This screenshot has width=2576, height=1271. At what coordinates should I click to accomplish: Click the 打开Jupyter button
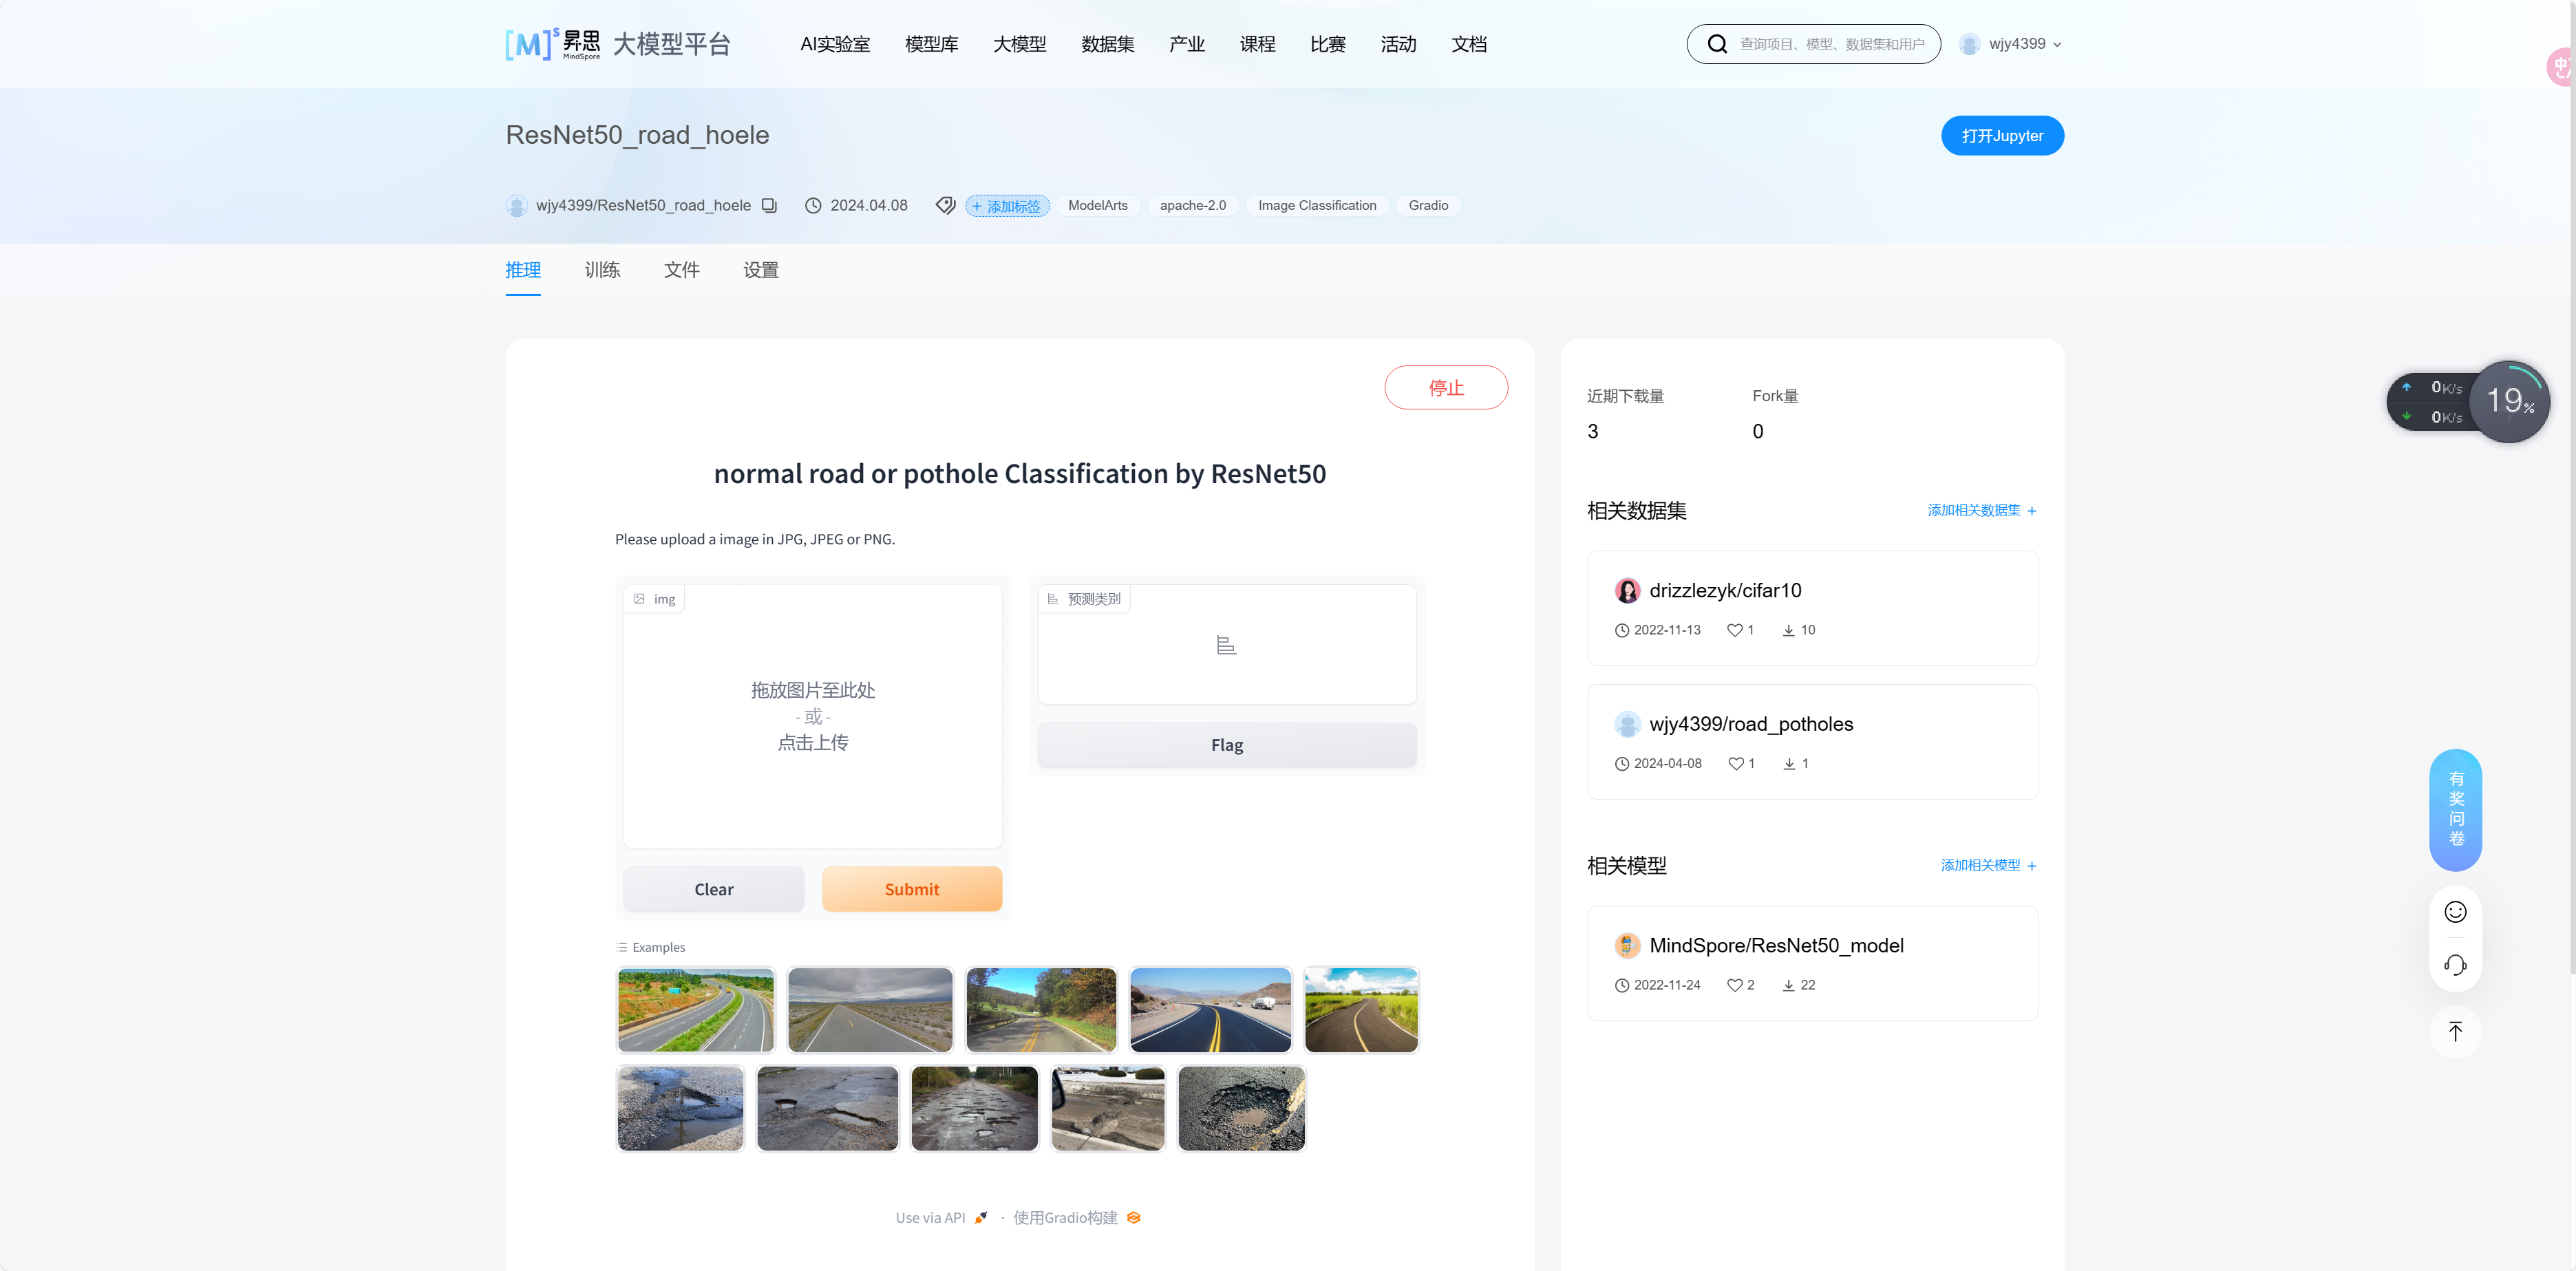(2001, 136)
